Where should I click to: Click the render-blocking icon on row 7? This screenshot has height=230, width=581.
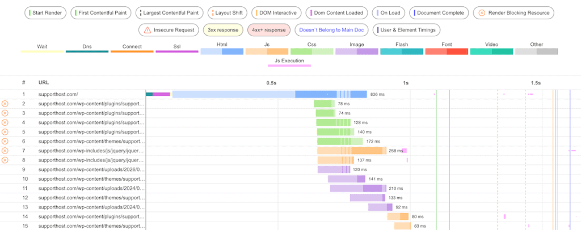(5, 151)
